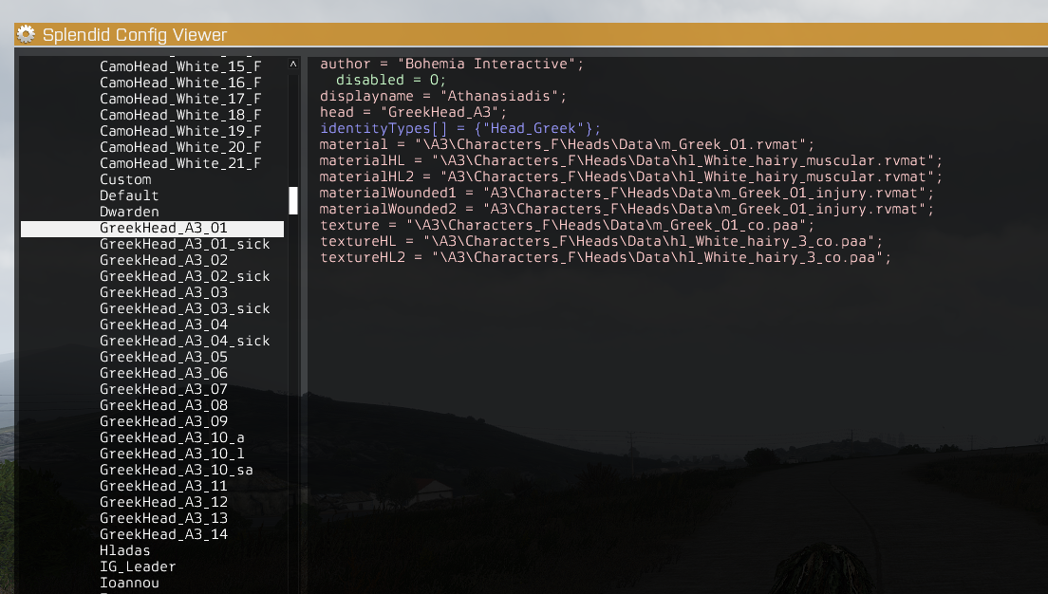Screen dimensions: 1048x594
Task: Select the Ioannou class entry
Action: coord(129,583)
